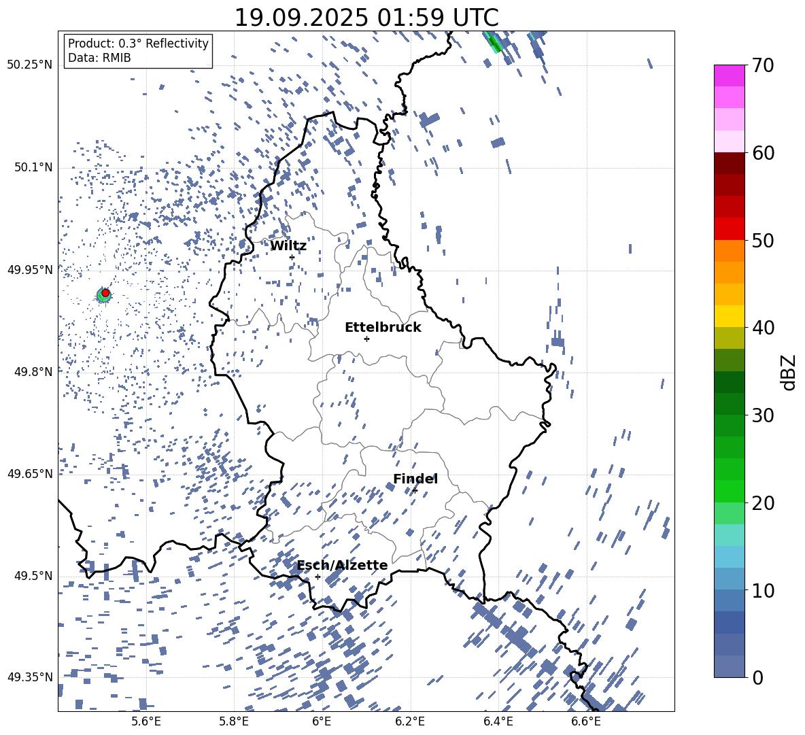Viewport: 805px width, 735px height.
Task: Click the Esch/Alzette station cross marker
Action: 318,577
